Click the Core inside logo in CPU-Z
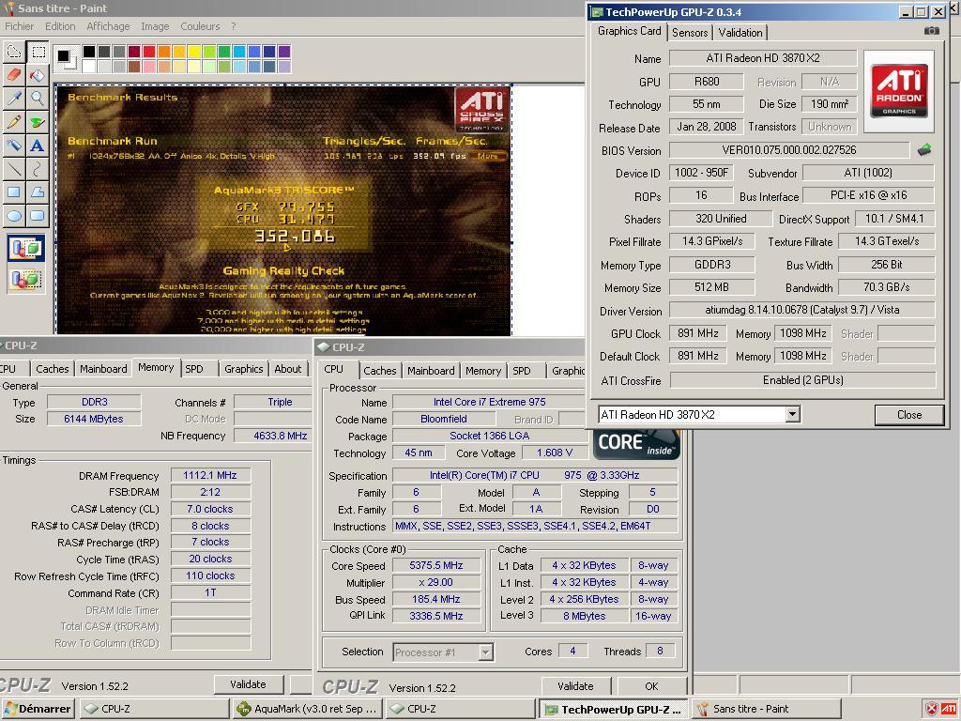Image resolution: width=961 pixels, height=721 pixels. 637,444
